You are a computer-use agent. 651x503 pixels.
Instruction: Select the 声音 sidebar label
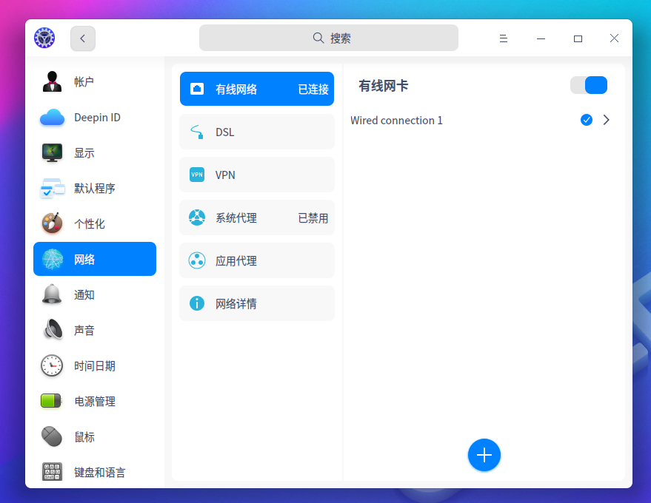coord(84,331)
